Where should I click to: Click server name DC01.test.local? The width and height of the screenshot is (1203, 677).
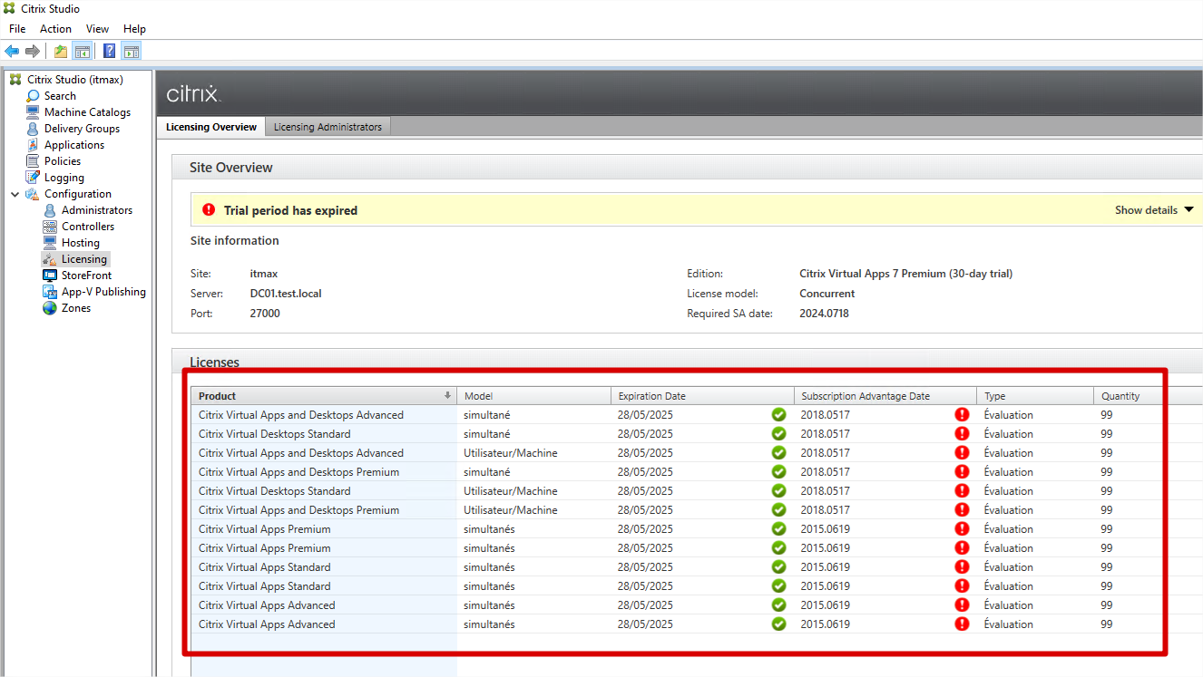(286, 294)
